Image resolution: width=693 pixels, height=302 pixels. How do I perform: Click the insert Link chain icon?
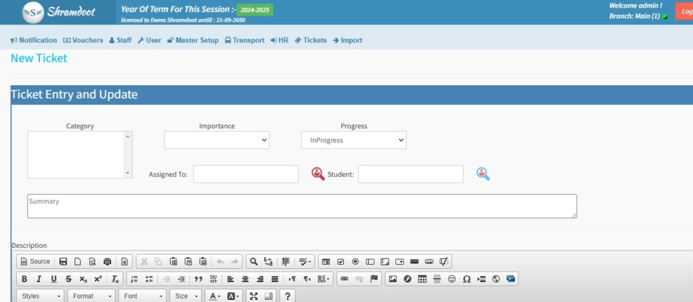[344, 279]
